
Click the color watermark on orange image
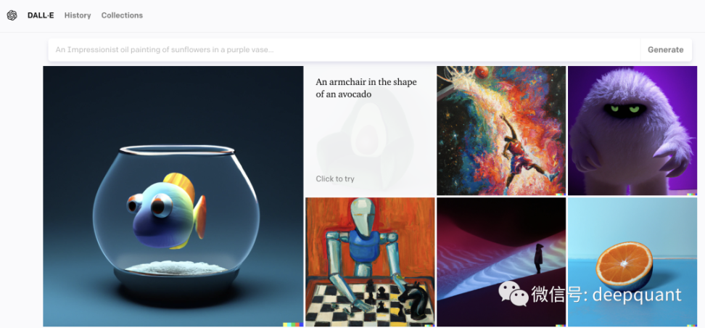coord(691,325)
